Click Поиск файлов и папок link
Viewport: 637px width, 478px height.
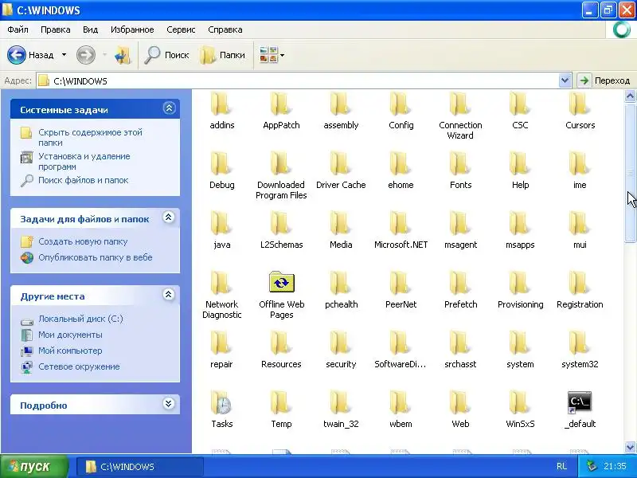coord(84,180)
